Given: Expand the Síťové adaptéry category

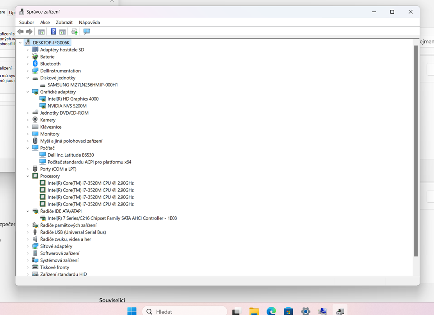Looking at the screenshot, I should [27, 246].
